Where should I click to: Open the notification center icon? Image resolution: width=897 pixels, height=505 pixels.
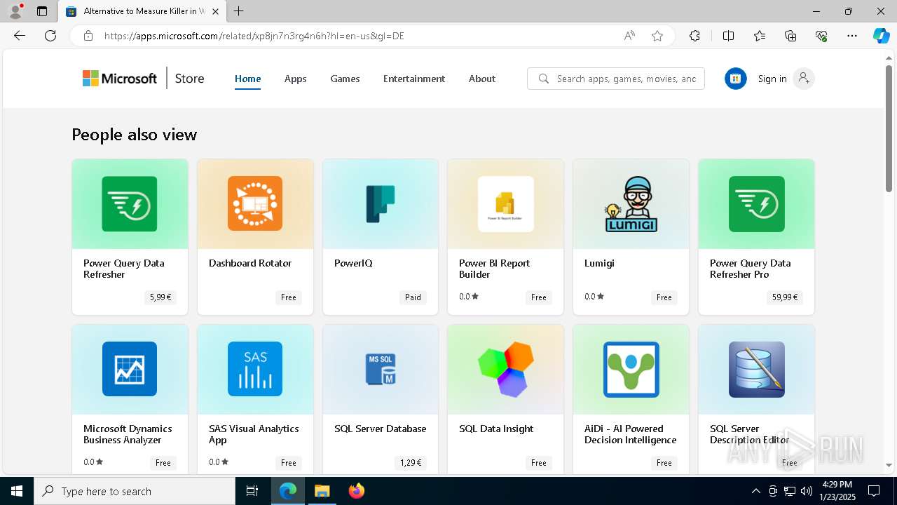pyautogui.click(x=874, y=491)
